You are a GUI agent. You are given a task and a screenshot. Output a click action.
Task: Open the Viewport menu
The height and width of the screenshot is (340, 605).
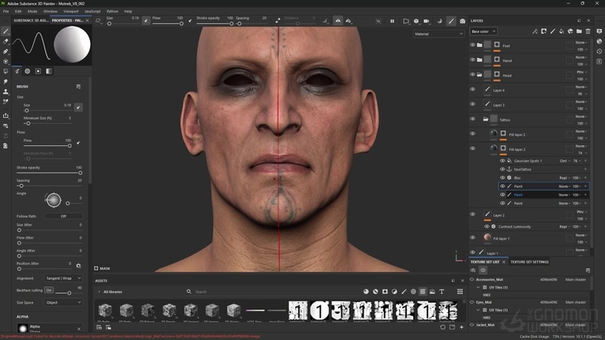[71, 12]
